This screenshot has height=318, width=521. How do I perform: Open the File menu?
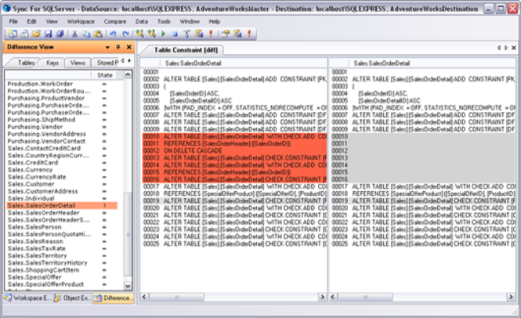[x=13, y=22]
